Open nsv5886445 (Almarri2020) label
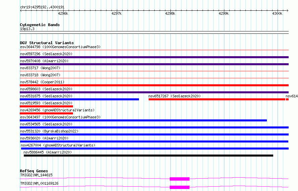Viewport: 298px width, 191px height. click(x=48, y=152)
